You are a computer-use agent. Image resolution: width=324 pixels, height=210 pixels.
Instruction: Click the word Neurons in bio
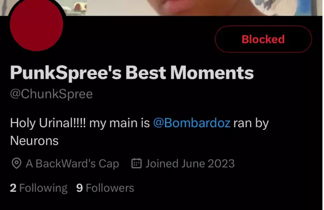coord(34,141)
